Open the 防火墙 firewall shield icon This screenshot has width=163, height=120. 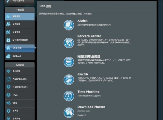pos(8,111)
